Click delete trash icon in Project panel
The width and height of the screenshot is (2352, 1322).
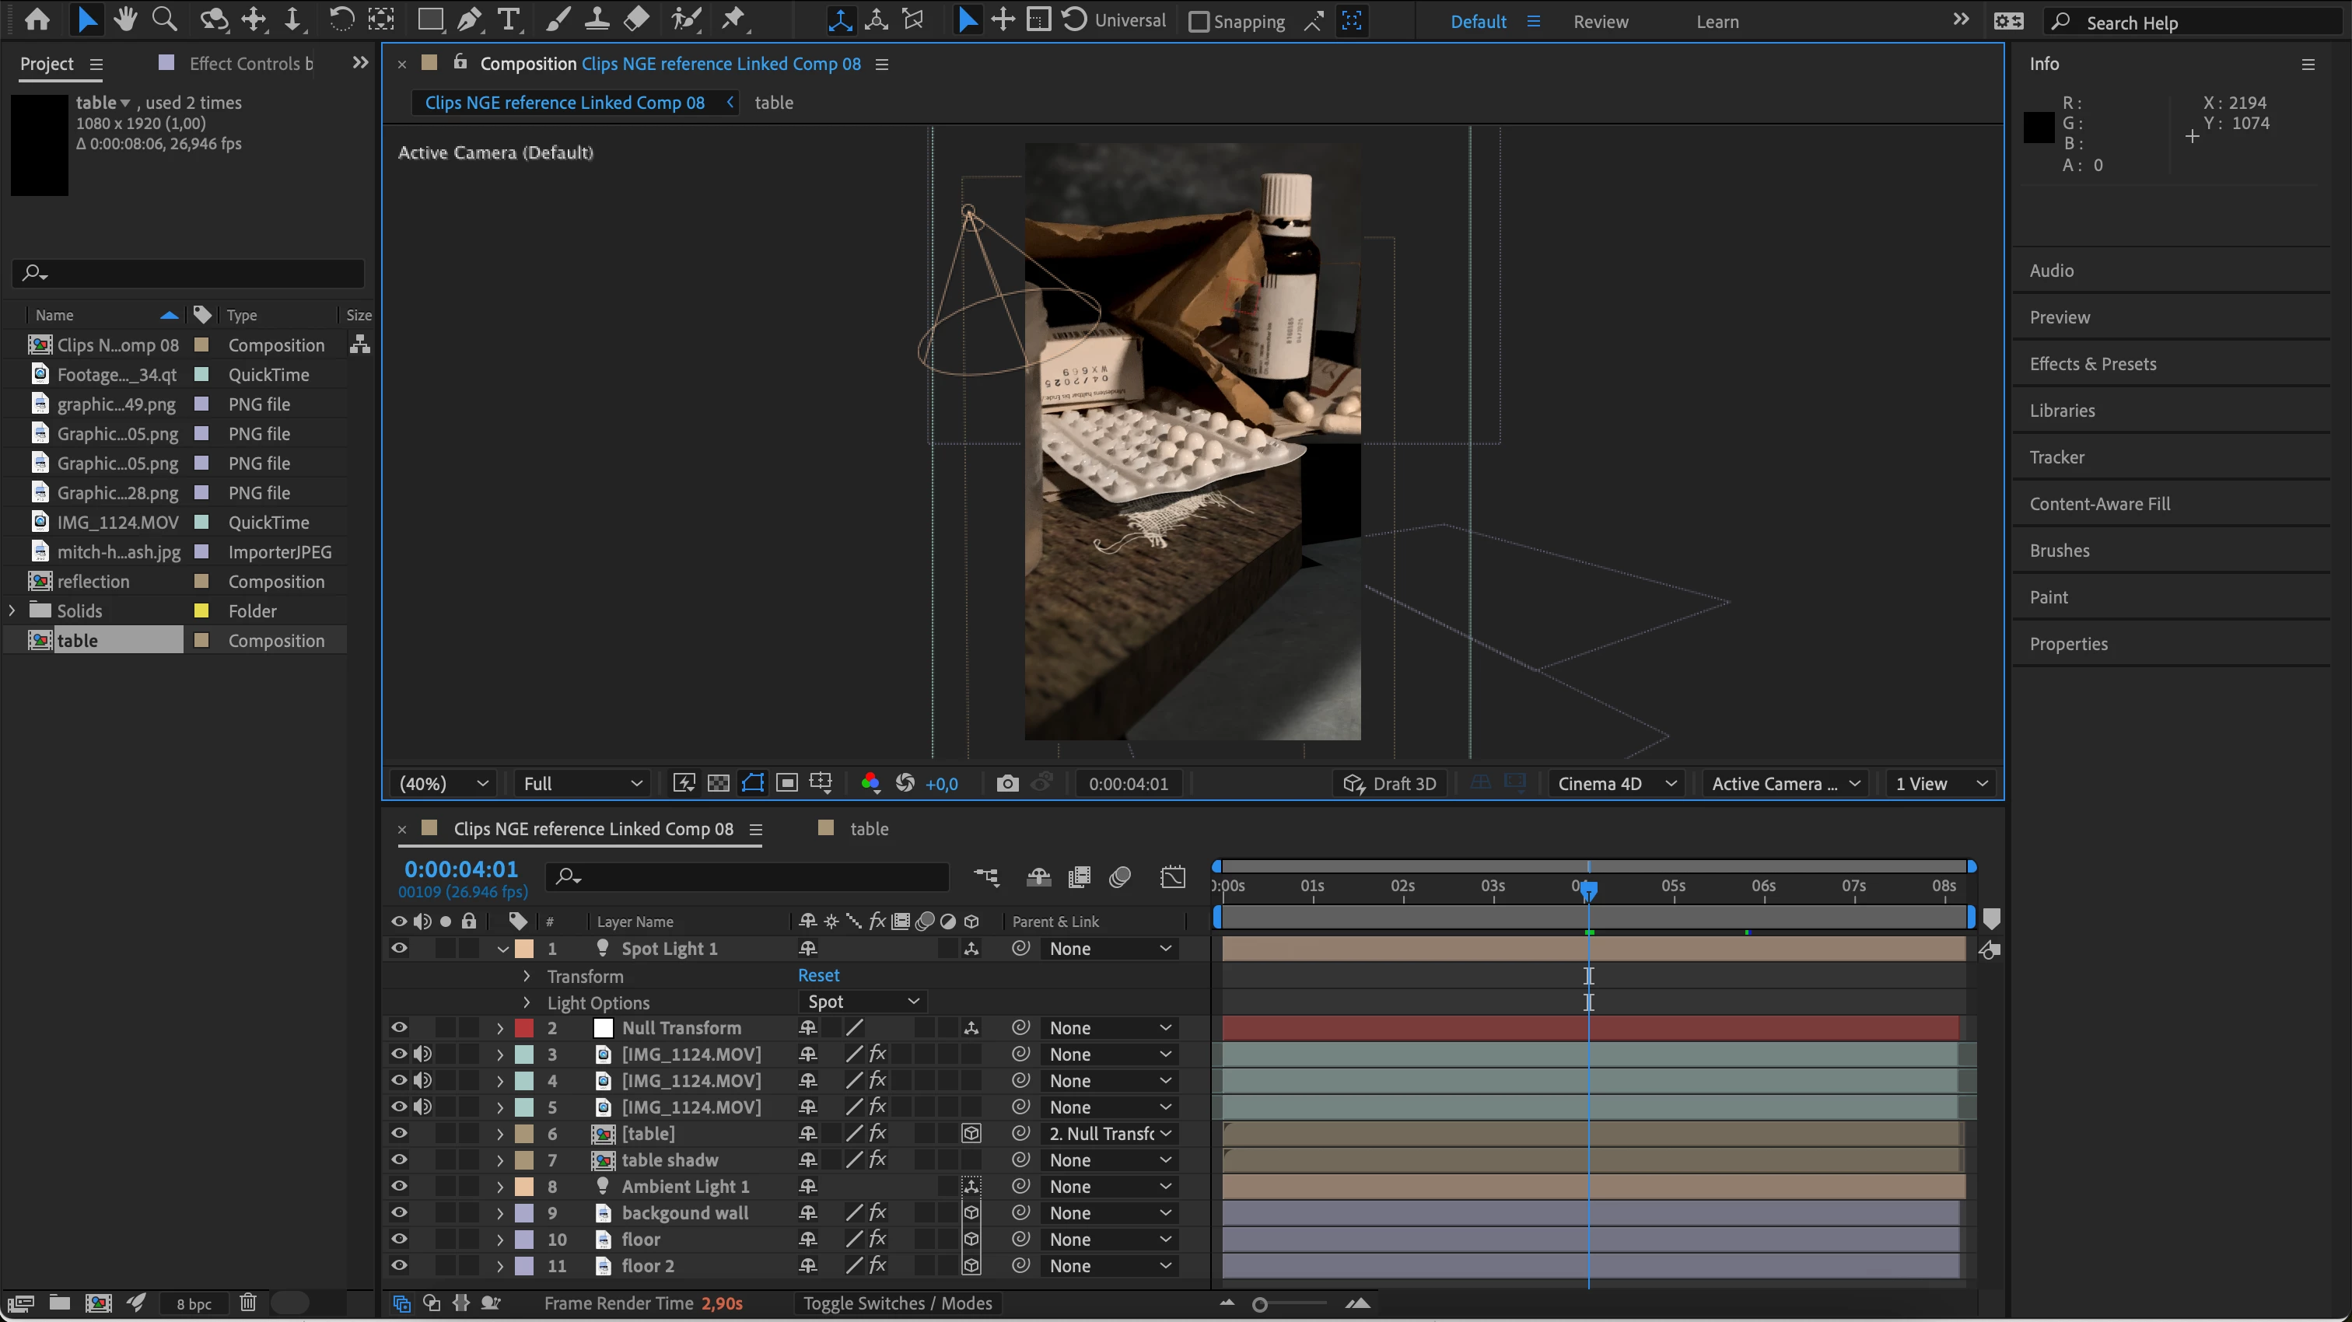(247, 1302)
